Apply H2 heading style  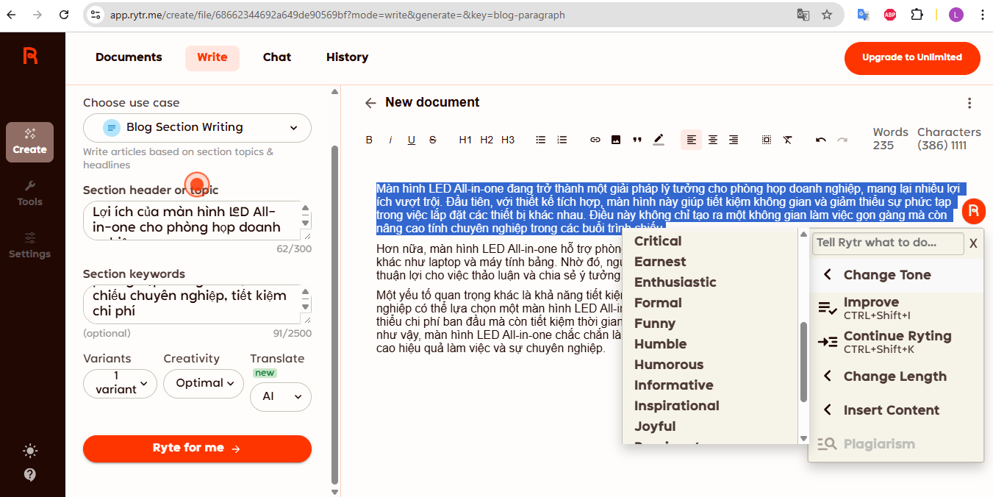(487, 140)
